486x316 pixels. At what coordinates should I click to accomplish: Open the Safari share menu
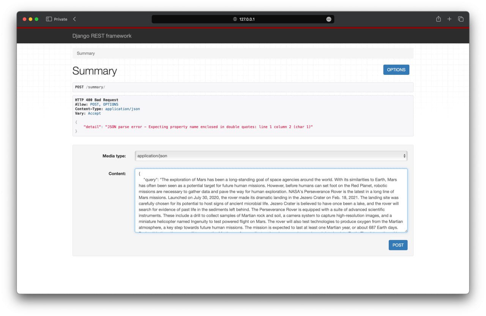coord(438,19)
